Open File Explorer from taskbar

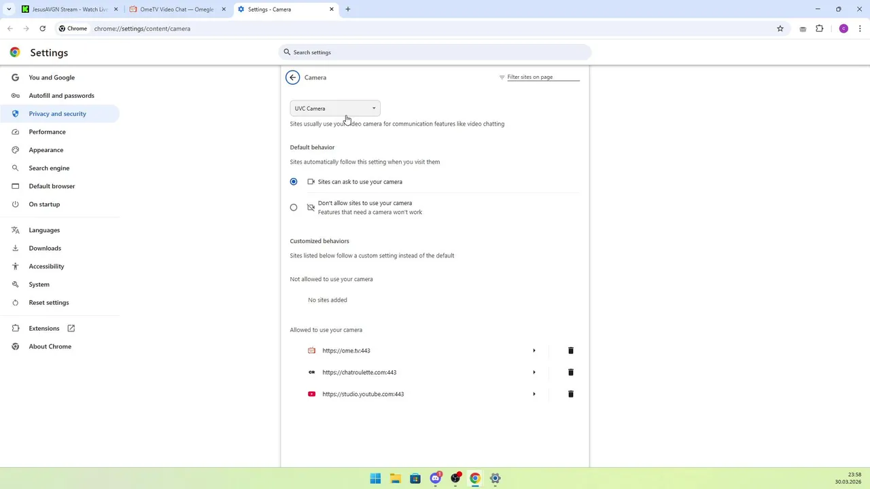pos(396,478)
